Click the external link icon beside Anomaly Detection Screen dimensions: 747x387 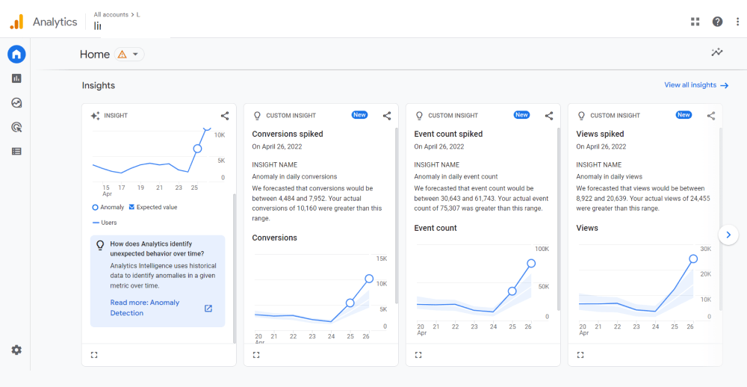click(x=208, y=309)
